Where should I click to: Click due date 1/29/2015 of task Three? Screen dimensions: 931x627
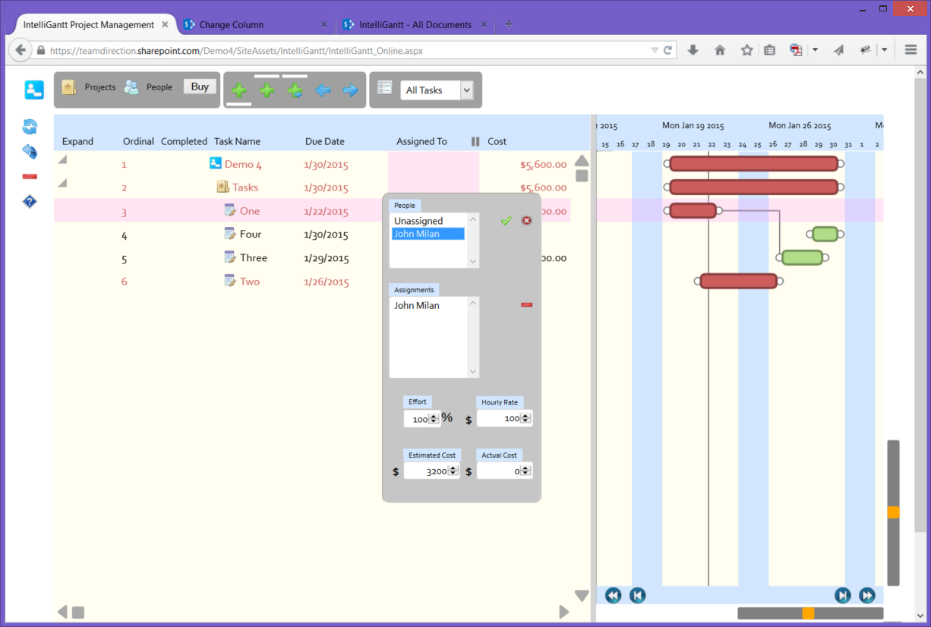click(327, 259)
